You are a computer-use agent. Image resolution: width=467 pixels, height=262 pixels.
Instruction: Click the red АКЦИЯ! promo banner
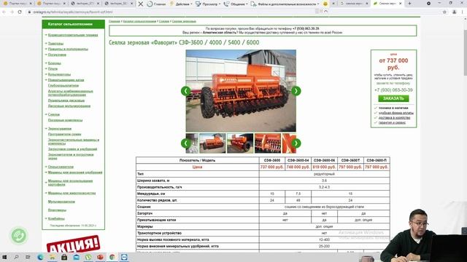point(73,244)
